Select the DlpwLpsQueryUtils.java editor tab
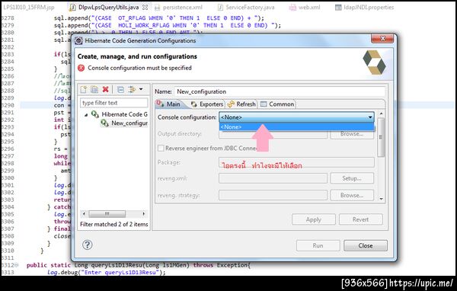Screen dimensions: 457x291 coord(108,8)
